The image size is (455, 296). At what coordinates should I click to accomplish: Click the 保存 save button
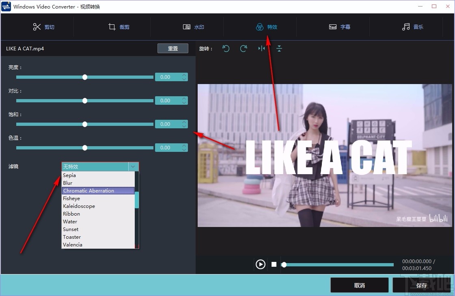[421, 285]
